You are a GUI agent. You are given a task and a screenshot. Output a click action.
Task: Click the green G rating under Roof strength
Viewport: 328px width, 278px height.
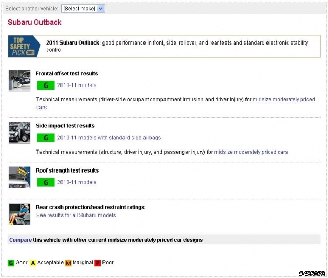(46, 182)
